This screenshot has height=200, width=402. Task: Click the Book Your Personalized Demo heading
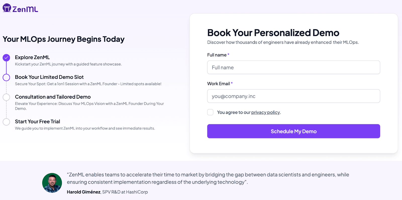click(273, 33)
